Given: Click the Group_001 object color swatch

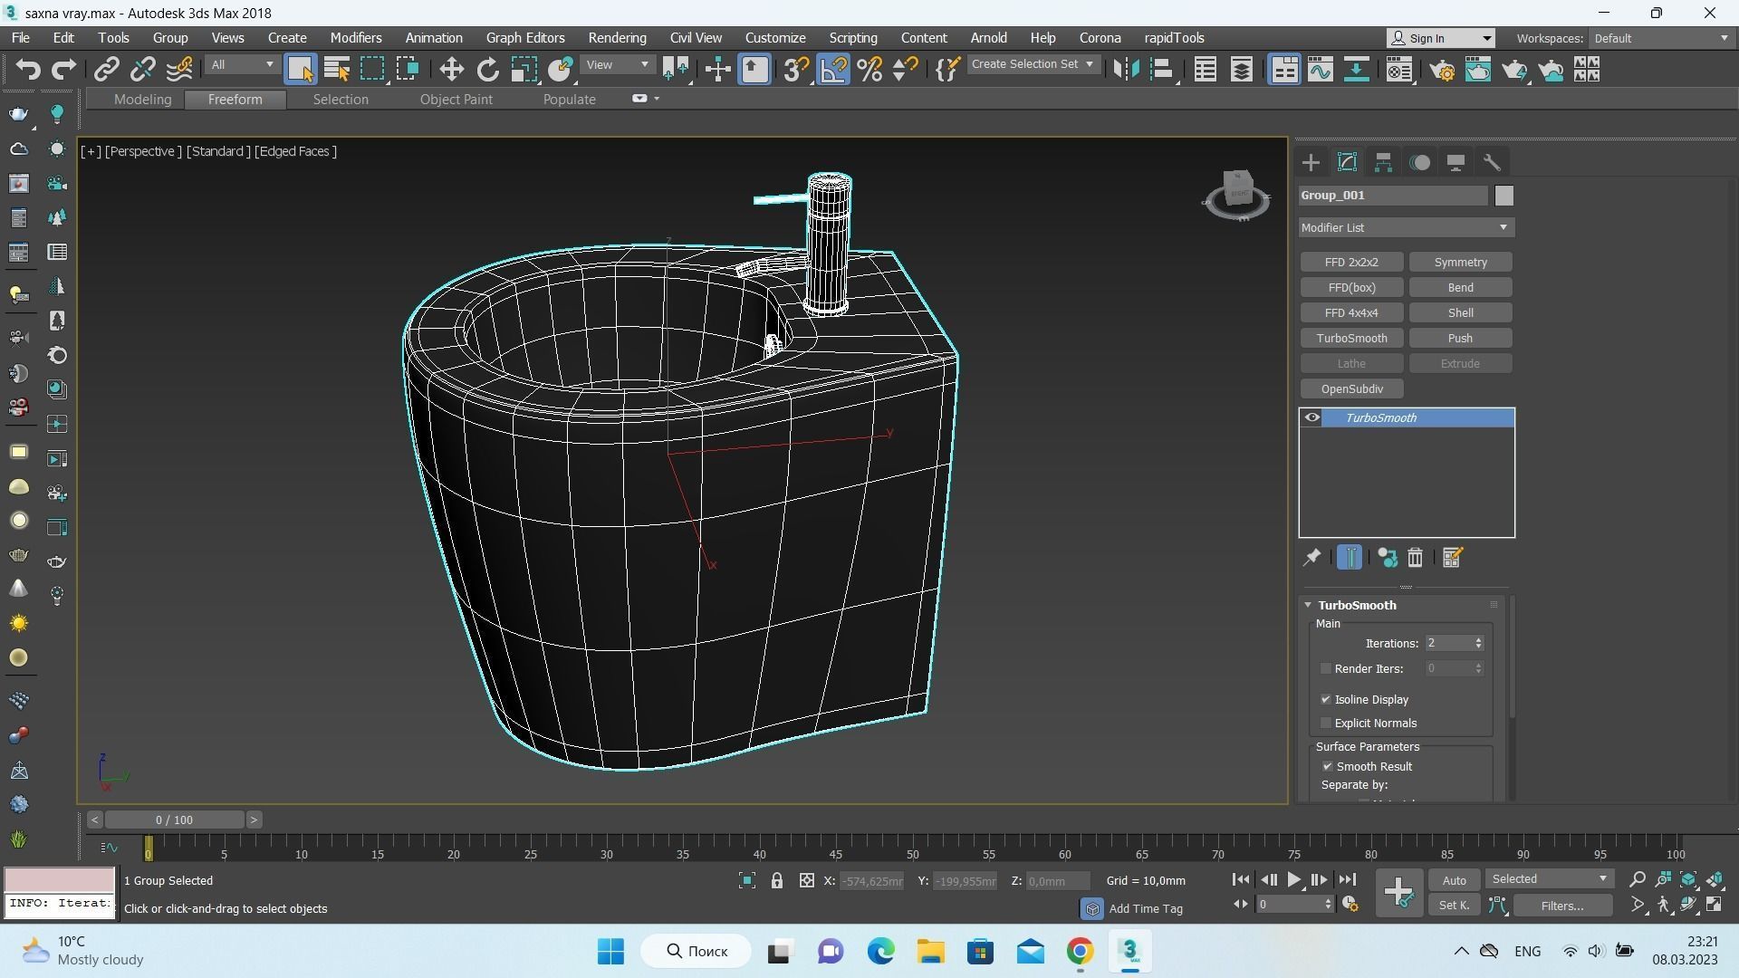Looking at the screenshot, I should (x=1504, y=196).
